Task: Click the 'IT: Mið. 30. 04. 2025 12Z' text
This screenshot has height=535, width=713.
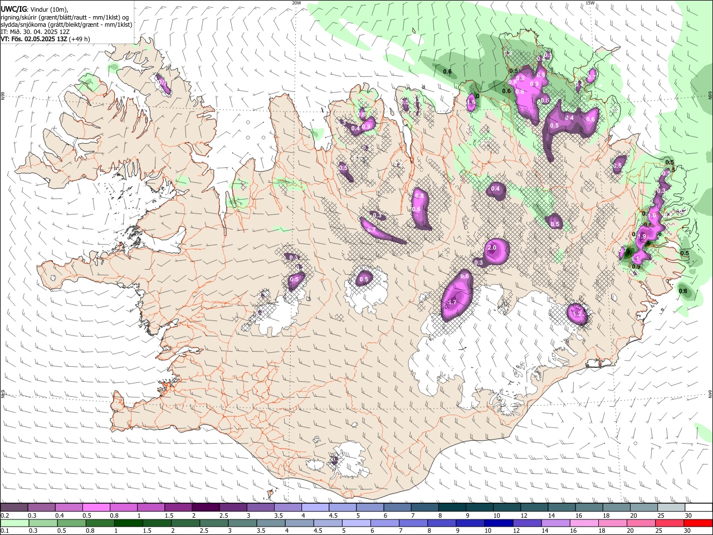Action: click(35, 32)
